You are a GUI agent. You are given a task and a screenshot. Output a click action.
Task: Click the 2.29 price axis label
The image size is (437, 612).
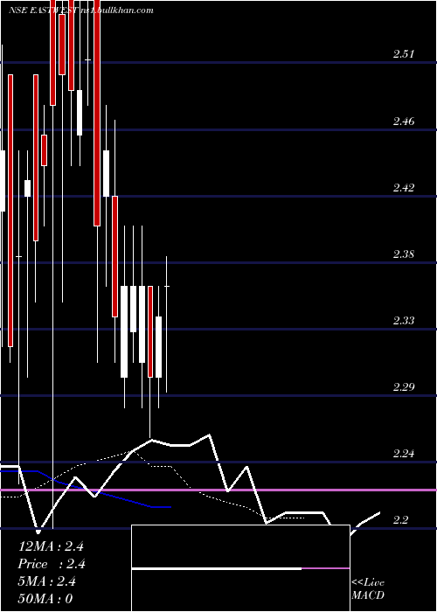click(403, 387)
